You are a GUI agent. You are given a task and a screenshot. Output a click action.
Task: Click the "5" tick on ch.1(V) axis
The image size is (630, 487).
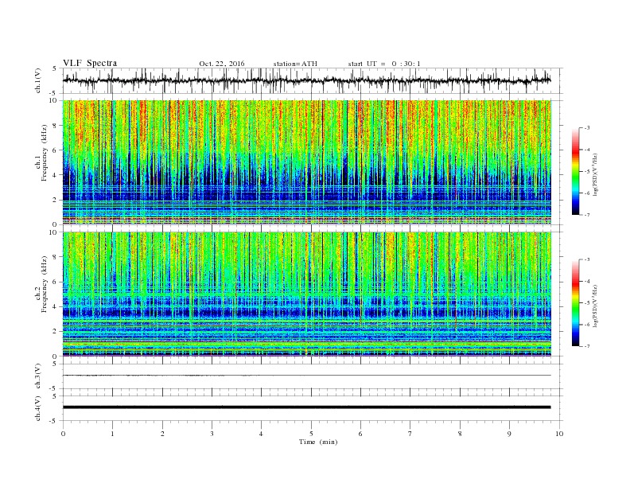click(x=55, y=68)
